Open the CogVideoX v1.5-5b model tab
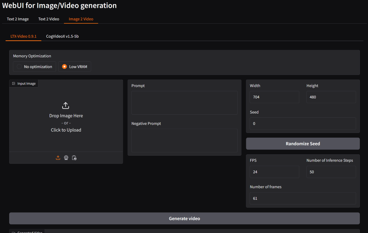368x233 pixels. click(63, 36)
